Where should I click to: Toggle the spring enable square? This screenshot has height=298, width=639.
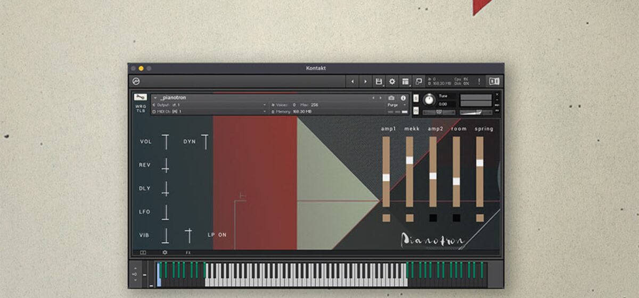[x=480, y=218]
